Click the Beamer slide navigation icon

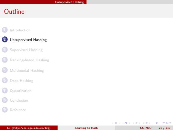[116, 123]
